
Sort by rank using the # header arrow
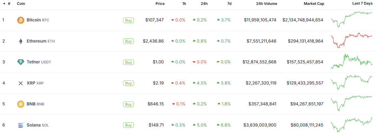(x=4, y=4)
